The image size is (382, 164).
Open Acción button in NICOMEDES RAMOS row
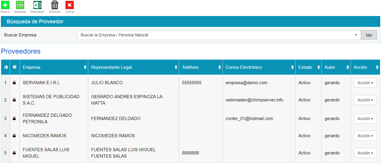click(365, 136)
